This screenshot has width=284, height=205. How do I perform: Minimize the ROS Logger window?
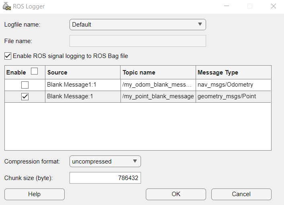pos(227,6)
